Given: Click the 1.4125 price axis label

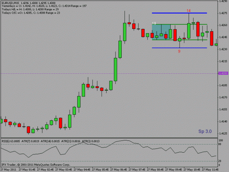Looking at the screenshot, I should click(x=223, y=133).
